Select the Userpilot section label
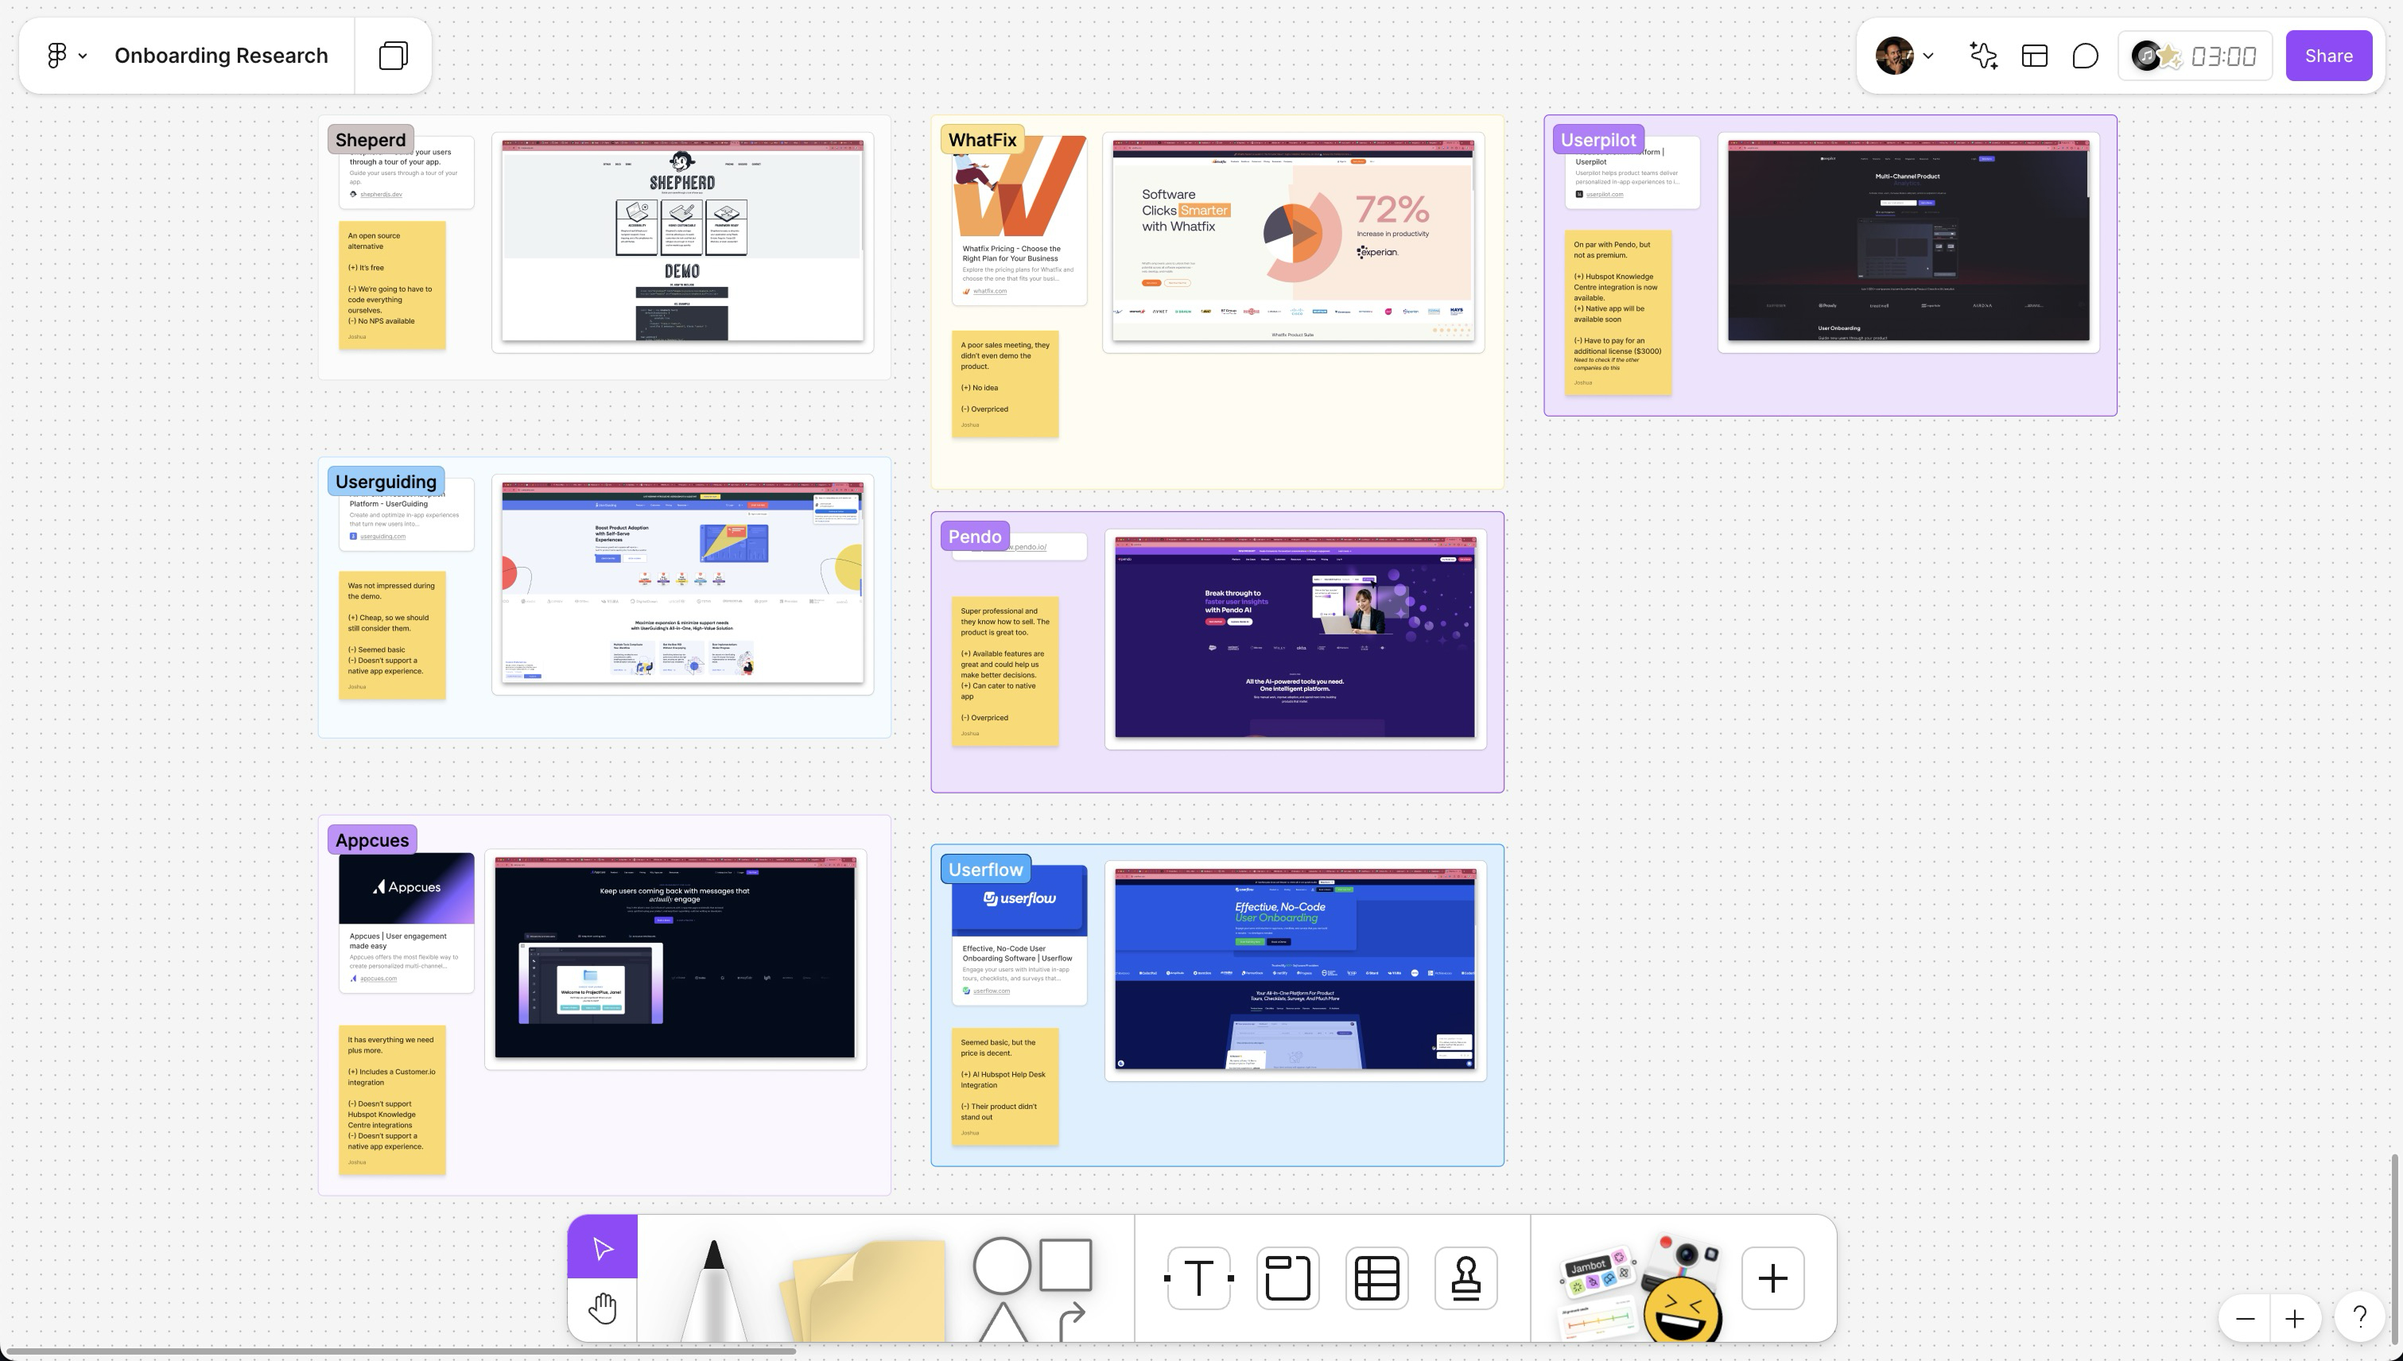Image resolution: width=2403 pixels, height=1361 pixels. click(x=1598, y=139)
